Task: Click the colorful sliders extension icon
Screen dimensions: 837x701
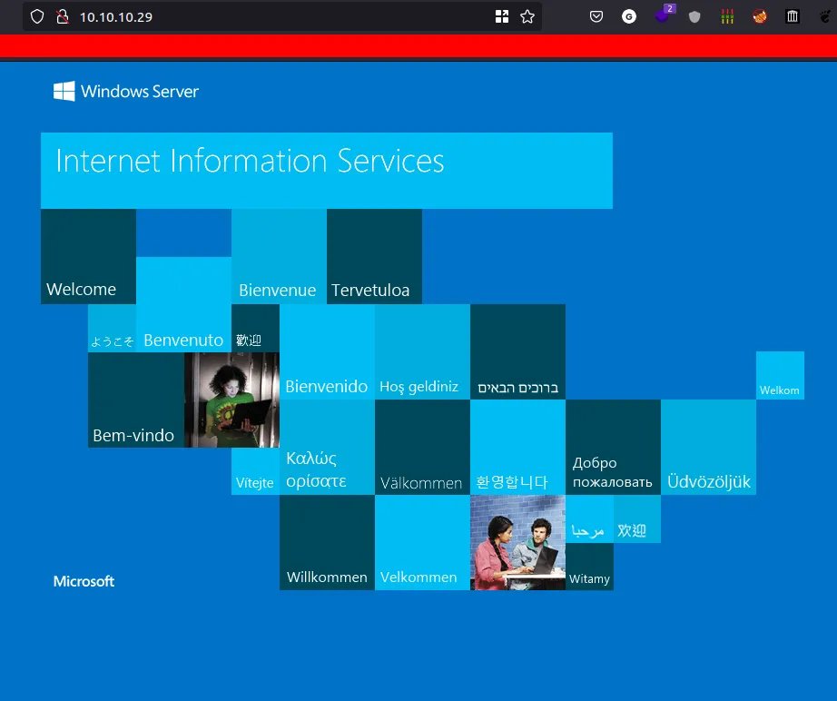Action: pos(727,16)
